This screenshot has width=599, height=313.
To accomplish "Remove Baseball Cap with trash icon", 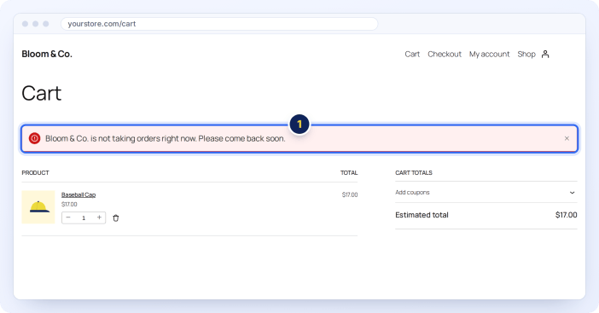I will [116, 218].
